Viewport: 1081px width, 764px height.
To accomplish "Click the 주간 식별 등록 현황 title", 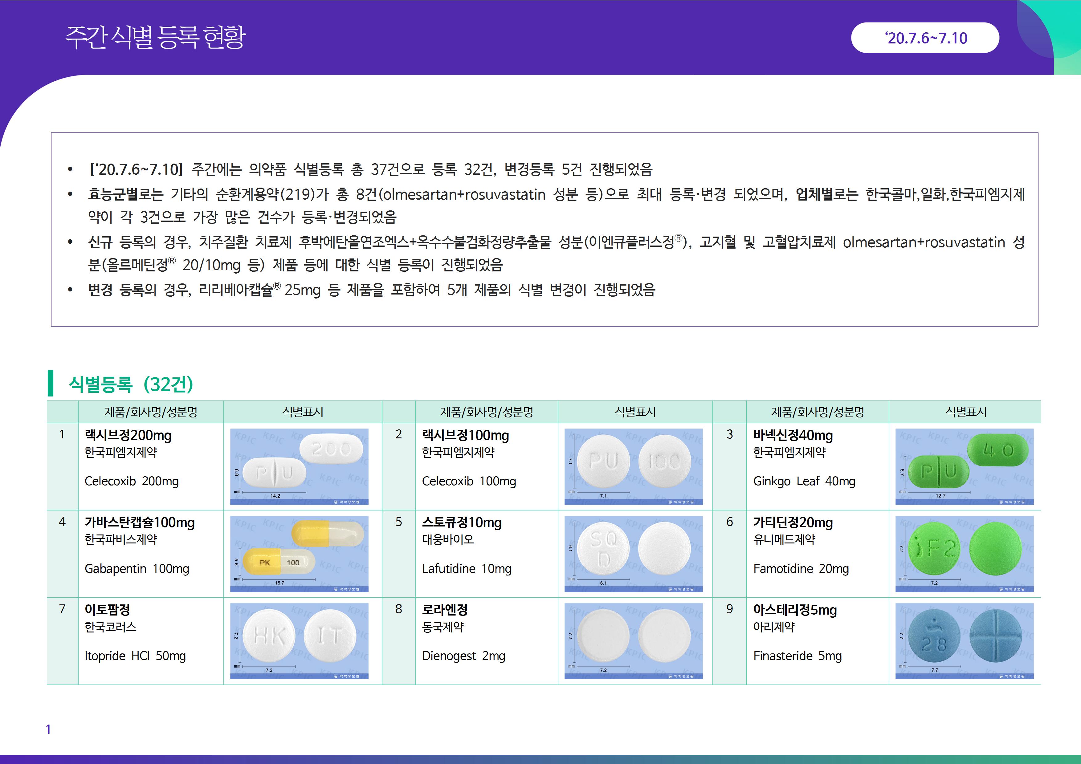I will [x=155, y=37].
